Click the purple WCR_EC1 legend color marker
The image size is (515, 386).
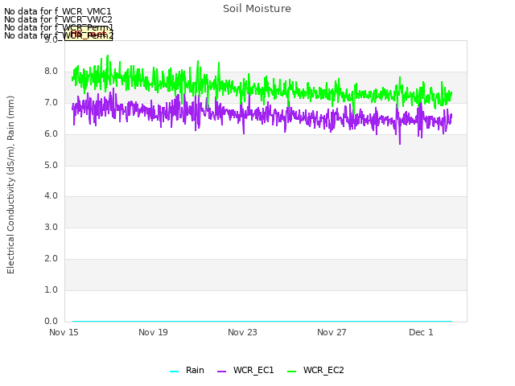click(222, 372)
